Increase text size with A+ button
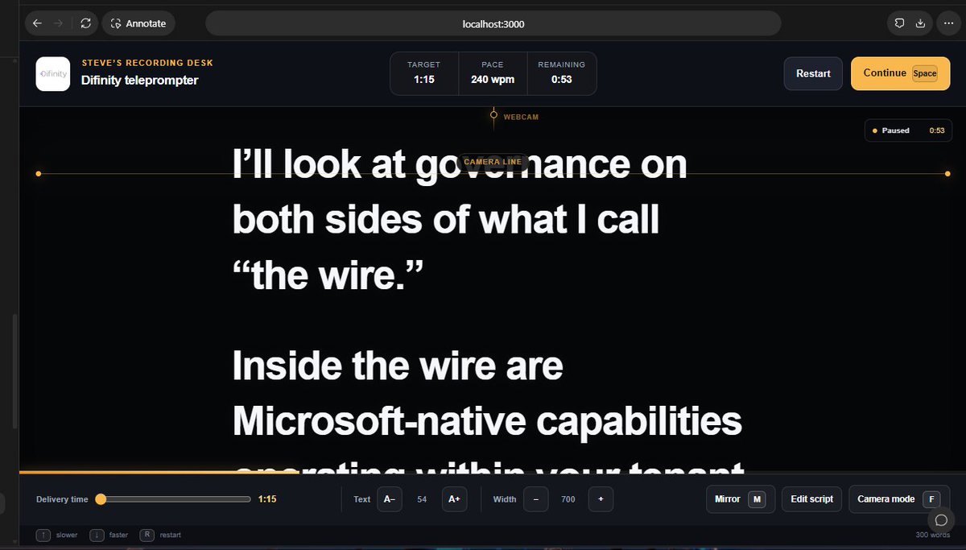Viewport: 966px width, 550px height. point(454,499)
